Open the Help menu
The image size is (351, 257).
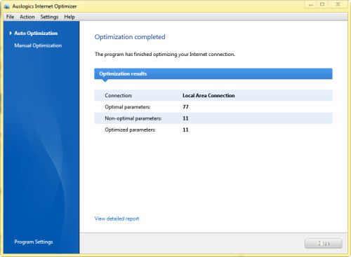(69, 17)
